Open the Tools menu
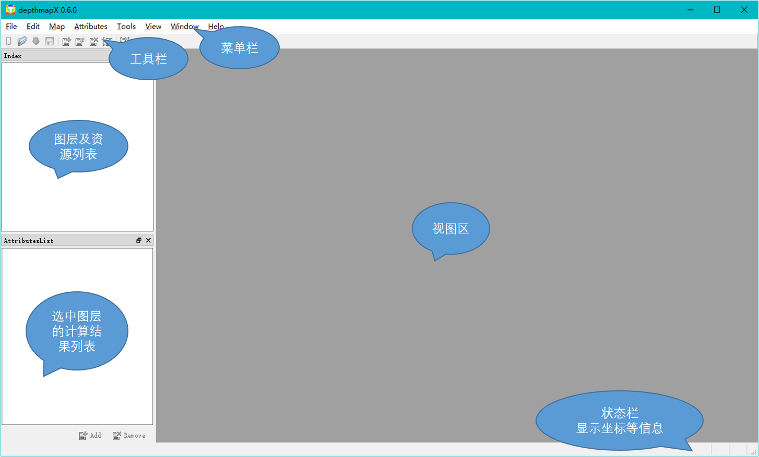 (126, 26)
